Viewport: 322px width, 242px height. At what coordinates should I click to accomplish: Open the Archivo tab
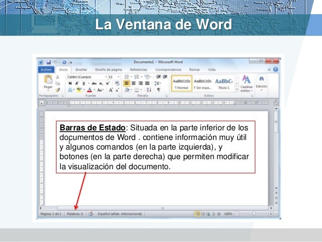pyautogui.click(x=46, y=70)
